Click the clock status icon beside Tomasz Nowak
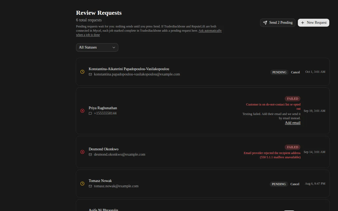 (82, 184)
